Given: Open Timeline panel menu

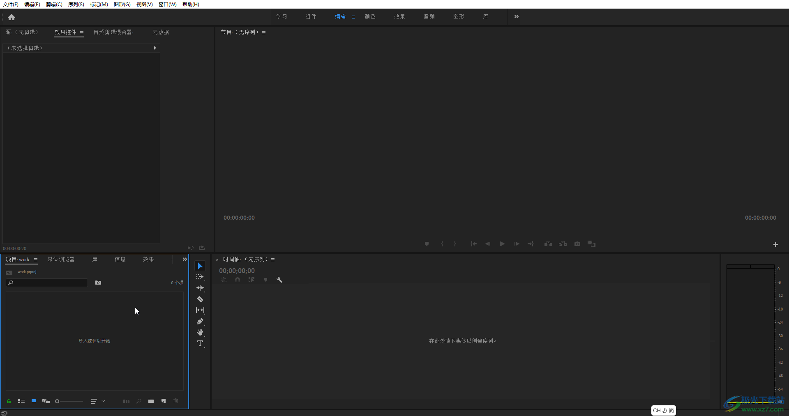Looking at the screenshot, I should point(273,260).
